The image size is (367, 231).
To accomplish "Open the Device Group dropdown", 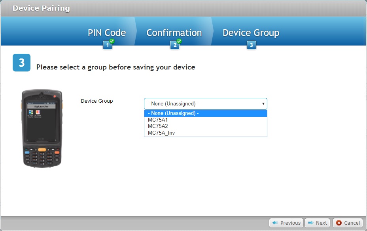I will 205,103.
